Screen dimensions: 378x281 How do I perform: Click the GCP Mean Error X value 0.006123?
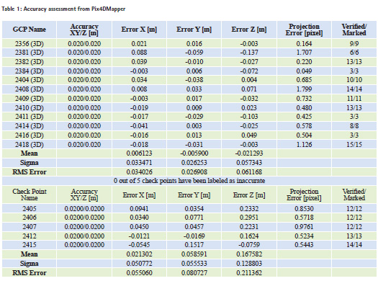point(139,153)
